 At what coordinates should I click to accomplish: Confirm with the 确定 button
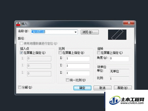click(82, 88)
